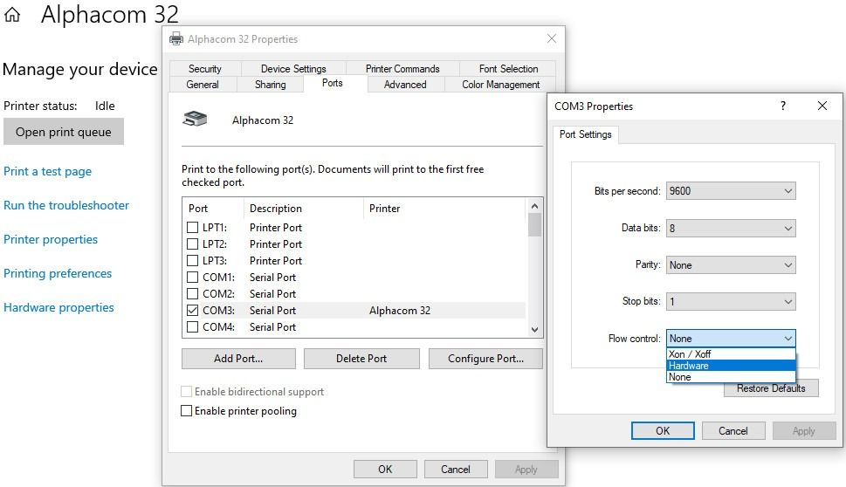This screenshot has height=487, width=846.
Task: Click port list scrollbar up arrow
Action: click(534, 206)
